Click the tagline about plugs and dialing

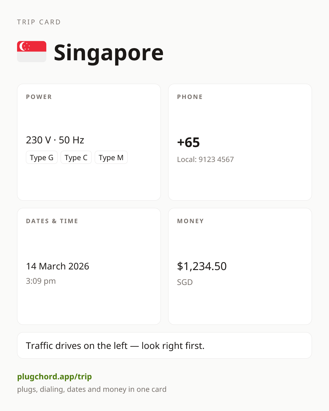92,389
